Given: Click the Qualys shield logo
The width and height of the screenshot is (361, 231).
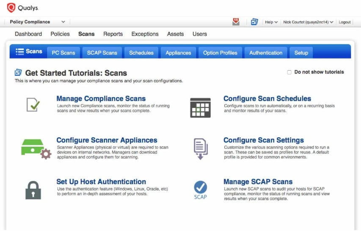Looking at the screenshot, I should tap(11, 8).
